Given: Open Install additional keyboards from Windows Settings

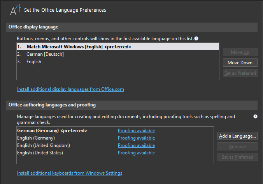Looking at the screenshot, I should pos(70,173).
